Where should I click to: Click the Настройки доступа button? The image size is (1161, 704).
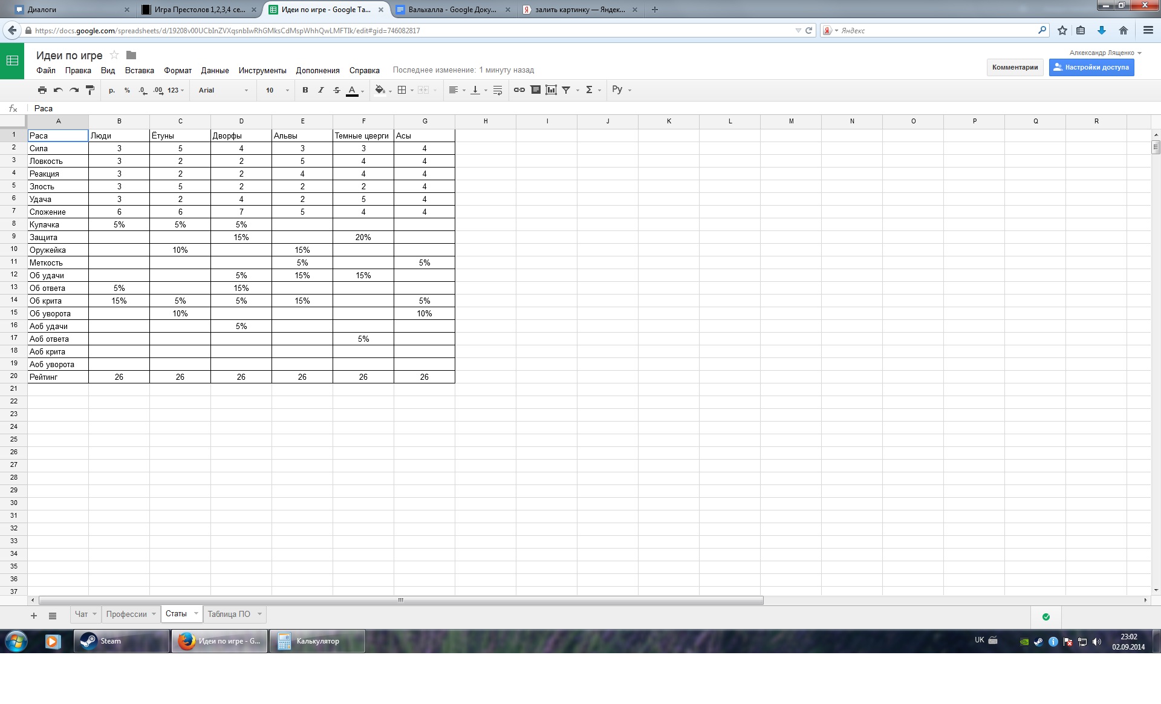1091,67
